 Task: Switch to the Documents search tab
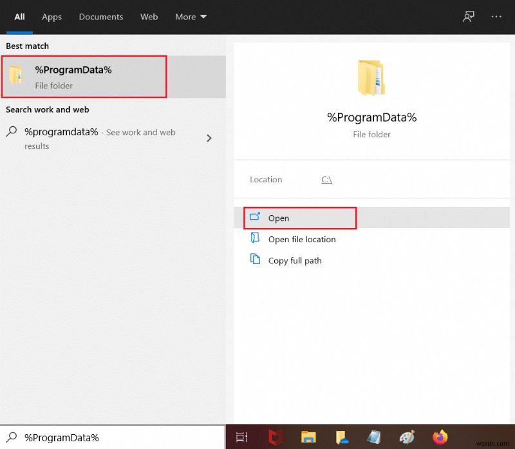coord(101,17)
